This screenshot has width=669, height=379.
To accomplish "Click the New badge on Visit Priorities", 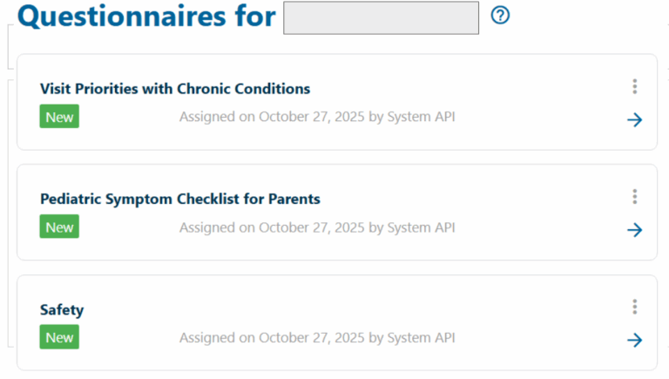I will pyautogui.click(x=59, y=117).
